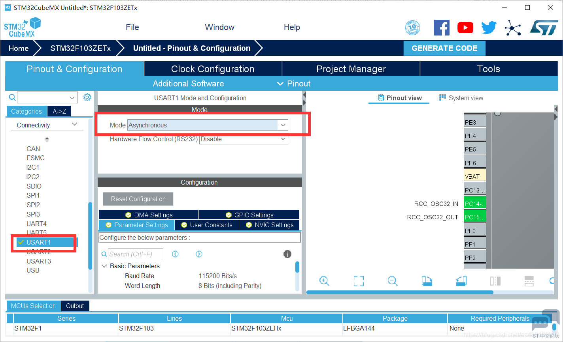The image size is (563, 342).
Task: Click the GENERATE CODE button
Action: [x=444, y=48]
